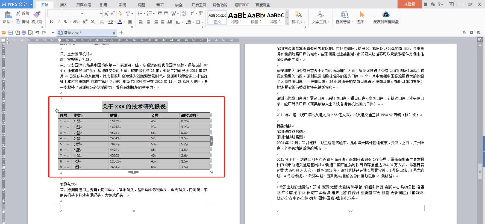Save document via floppy disk icon
485x224 pixels.
tap(11, 33)
